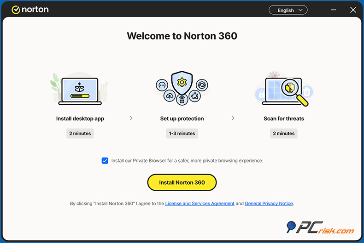This screenshot has width=364, height=243.
Task: Open the License and Services Agreement link
Action: (x=200, y=203)
